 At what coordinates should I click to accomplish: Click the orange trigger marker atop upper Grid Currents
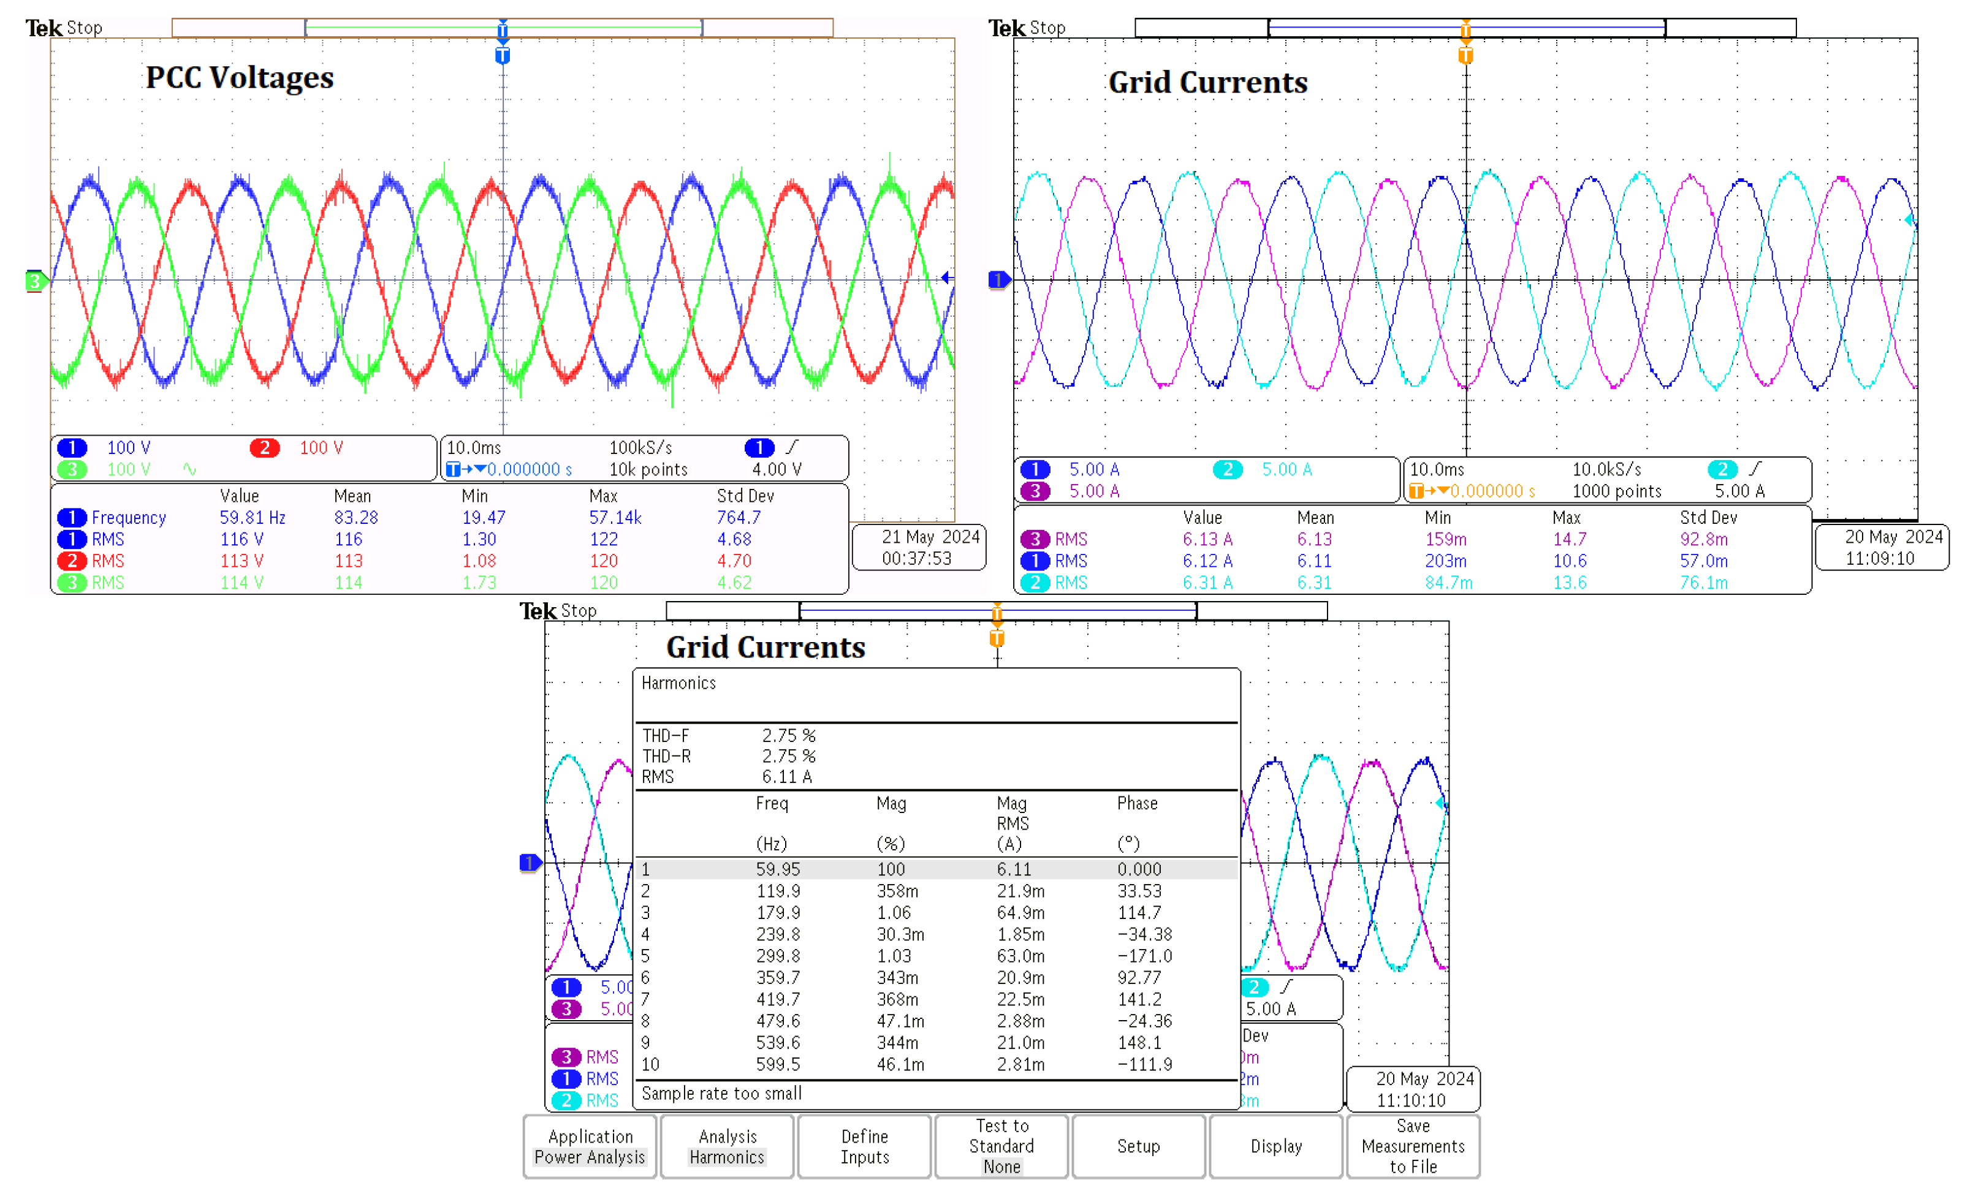(1465, 56)
